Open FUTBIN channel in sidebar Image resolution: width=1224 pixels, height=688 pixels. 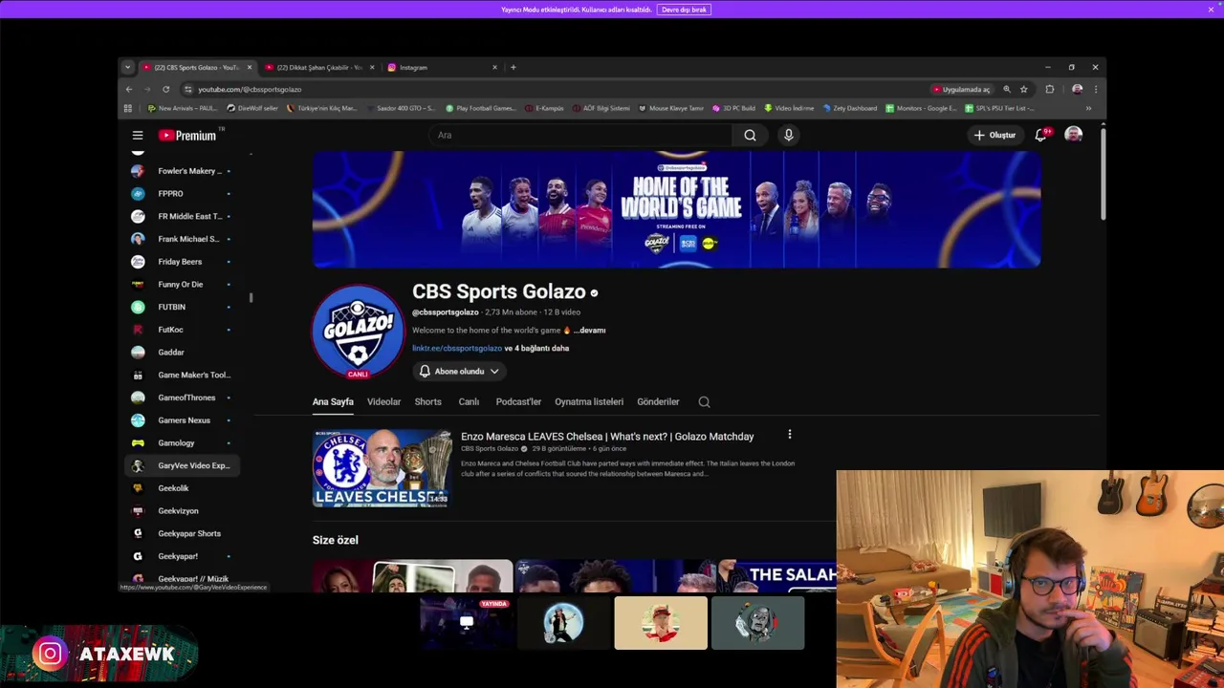tap(182, 307)
